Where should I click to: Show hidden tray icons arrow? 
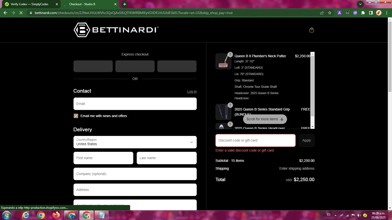(335, 215)
